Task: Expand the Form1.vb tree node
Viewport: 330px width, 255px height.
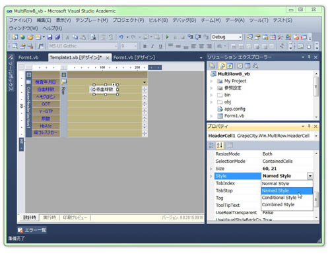Action: click(x=211, y=116)
